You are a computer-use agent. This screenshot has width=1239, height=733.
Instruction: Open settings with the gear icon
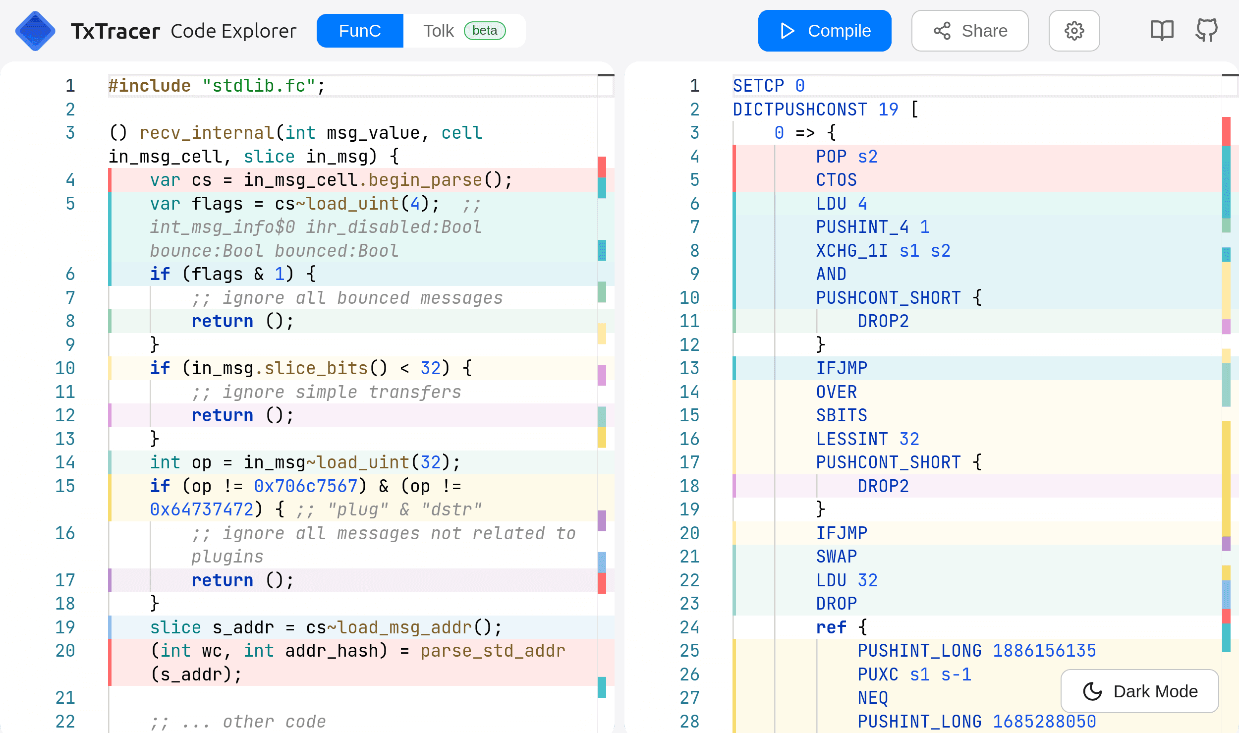[1074, 31]
